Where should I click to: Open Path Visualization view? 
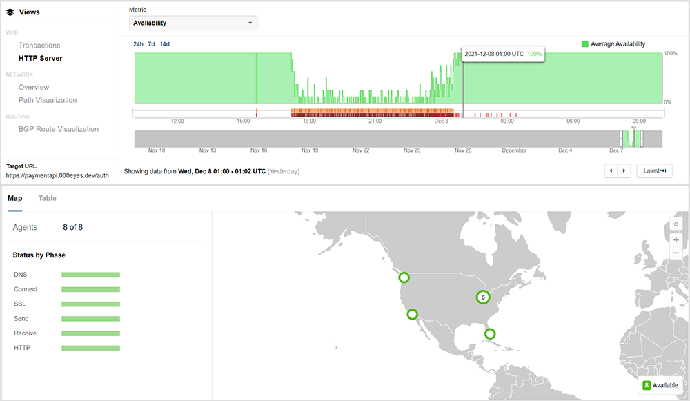(x=48, y=100)
